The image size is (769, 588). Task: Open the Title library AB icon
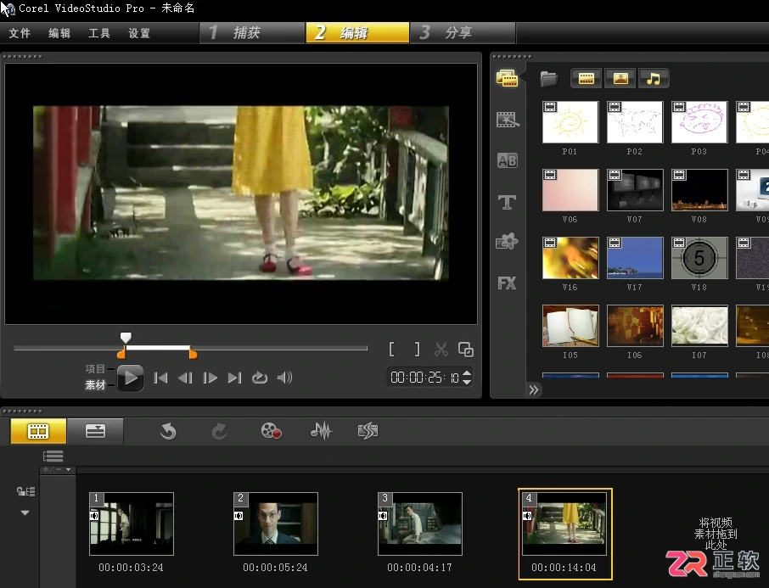tap(507, 160)
